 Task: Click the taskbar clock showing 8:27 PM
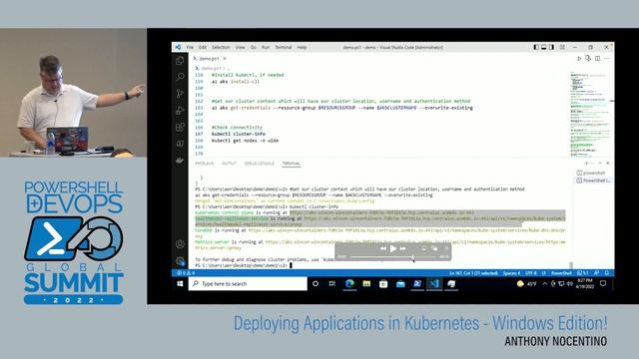[x=584, y=283]
